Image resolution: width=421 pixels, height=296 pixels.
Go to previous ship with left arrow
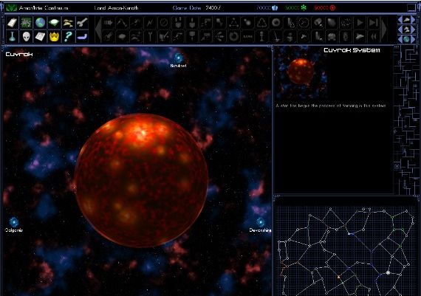pos(400,20)
